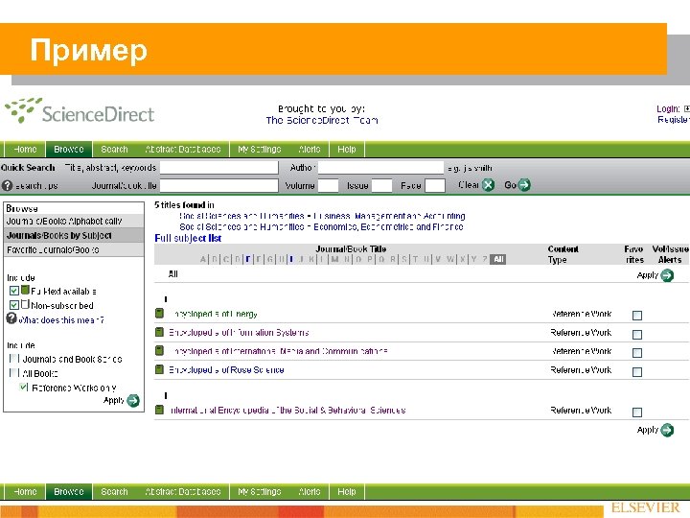Open the Search tips help icon
Screen dimensions: 690x518
point(7,185)
